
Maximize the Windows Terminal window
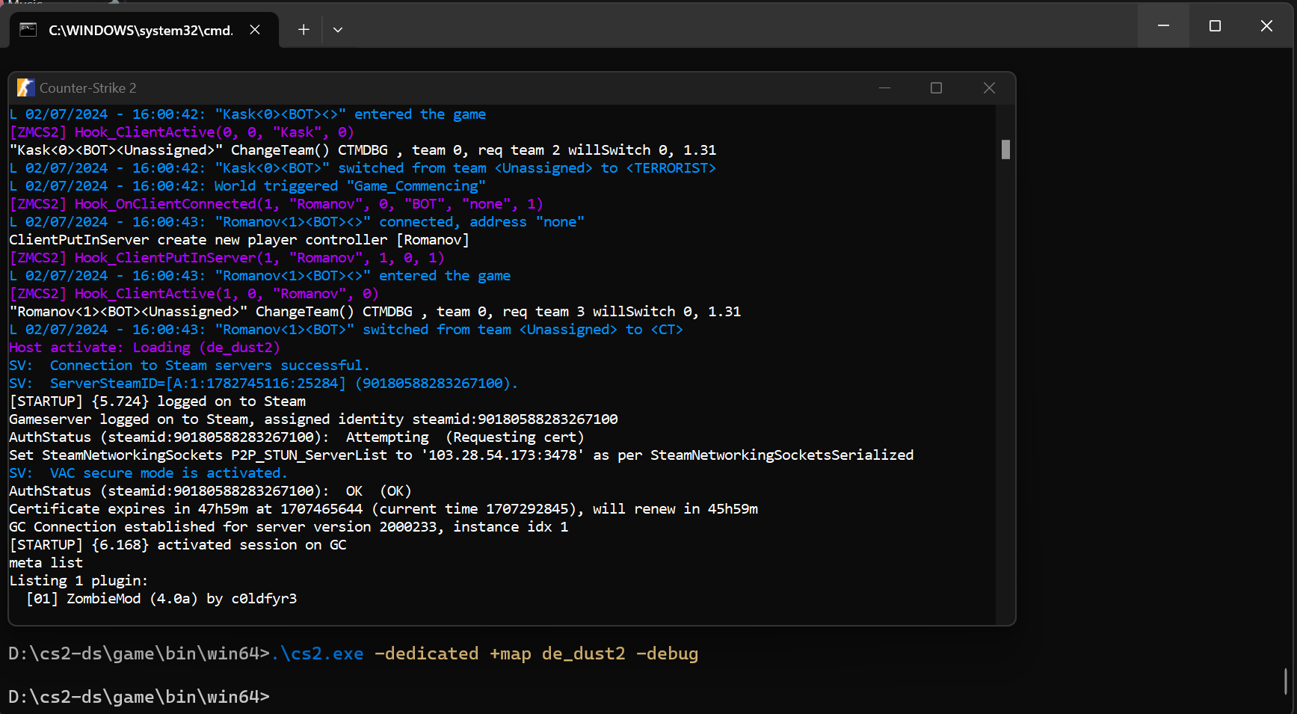coord(1215,26)
